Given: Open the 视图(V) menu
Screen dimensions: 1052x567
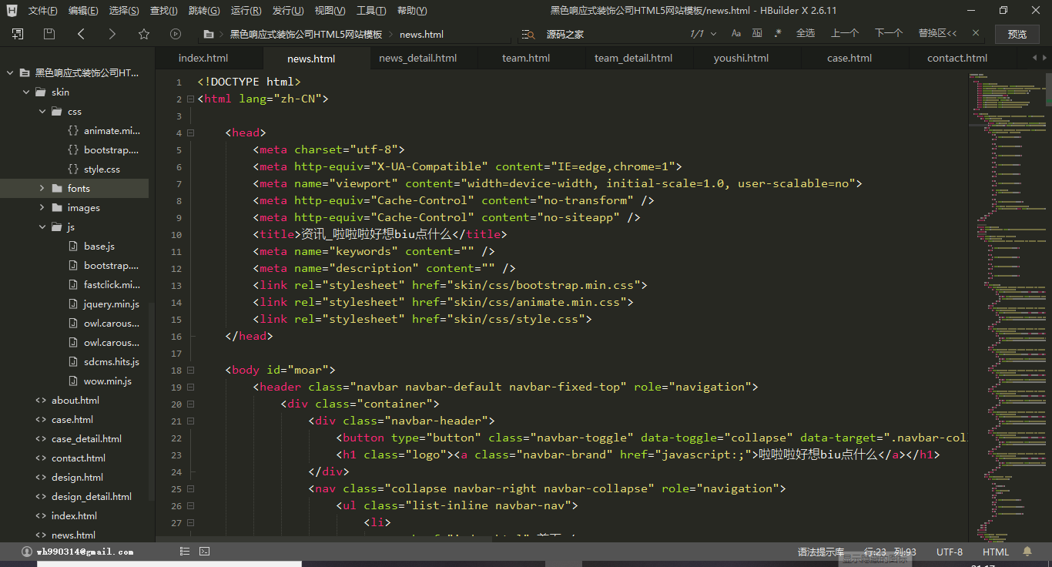Looking at the screenshot, I should tap(330, 11).
